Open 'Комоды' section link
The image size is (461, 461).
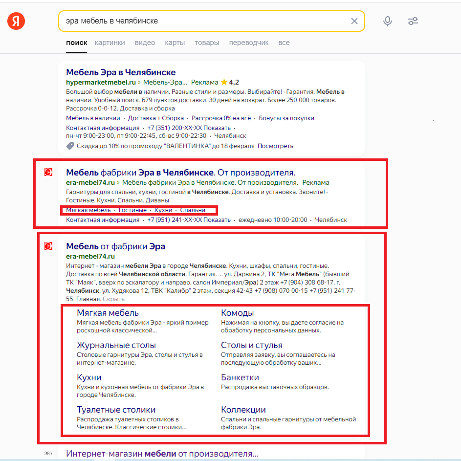coord(237,313)
